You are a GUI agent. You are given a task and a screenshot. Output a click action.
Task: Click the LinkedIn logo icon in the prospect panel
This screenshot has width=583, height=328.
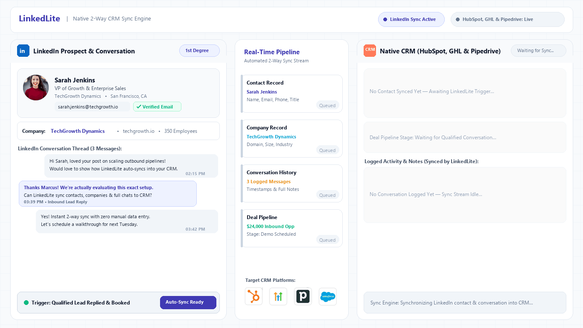[x=23, y=51]
